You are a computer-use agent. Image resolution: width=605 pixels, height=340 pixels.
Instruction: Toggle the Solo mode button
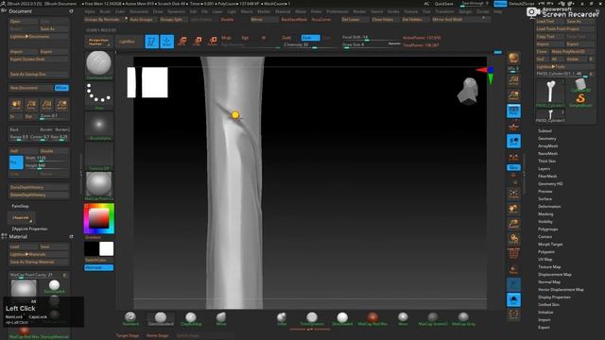coord(513,300)
